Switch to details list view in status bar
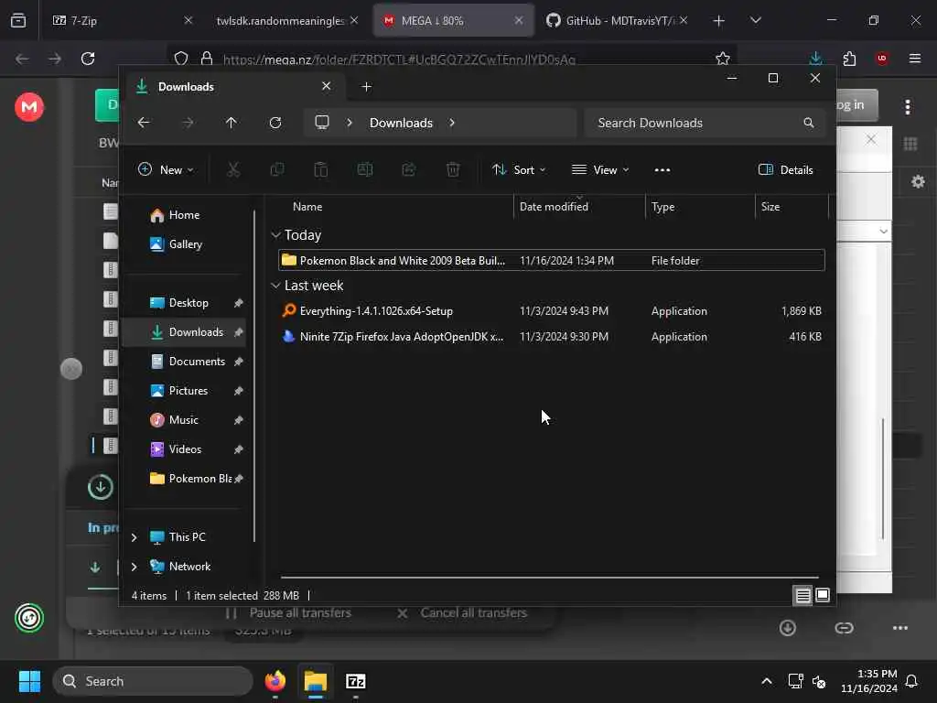Viewport: 937px width, 703px height. (802, 595)
